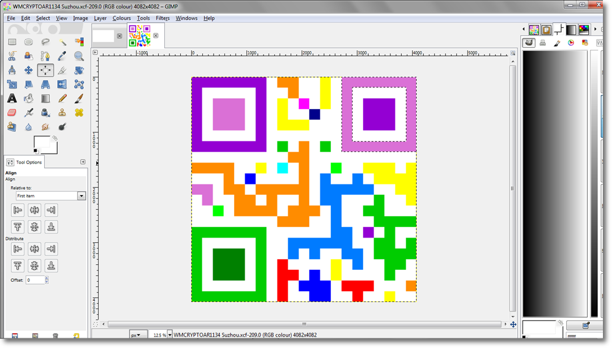The height and width of the screenshot is (348, 612).
Task: Switch colour selector to CMYK printer mode
Action: (542, 43)
